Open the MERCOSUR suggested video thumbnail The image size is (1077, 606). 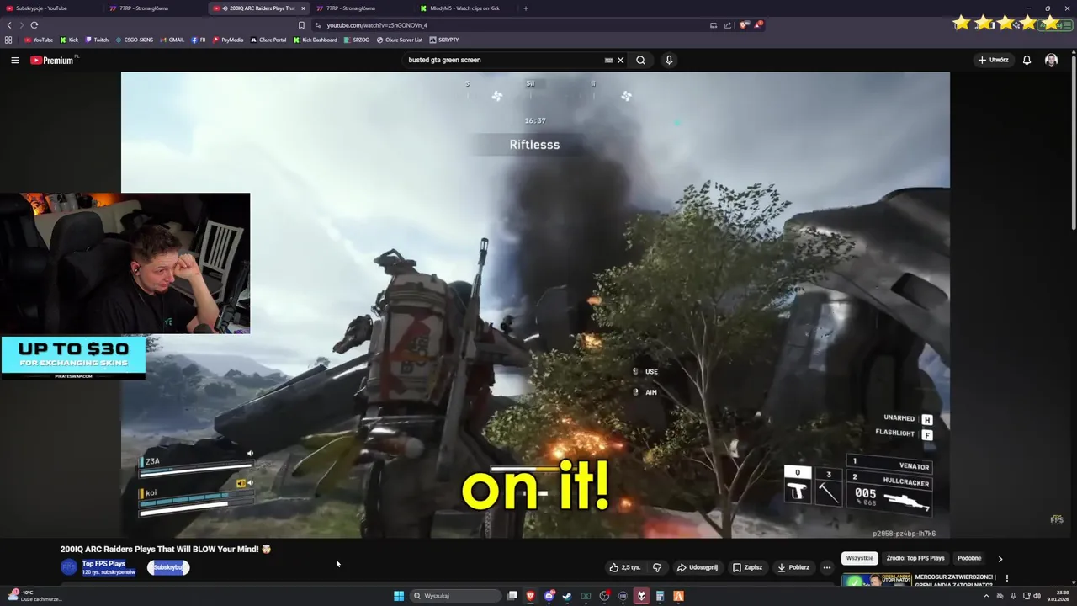[876, 581]
